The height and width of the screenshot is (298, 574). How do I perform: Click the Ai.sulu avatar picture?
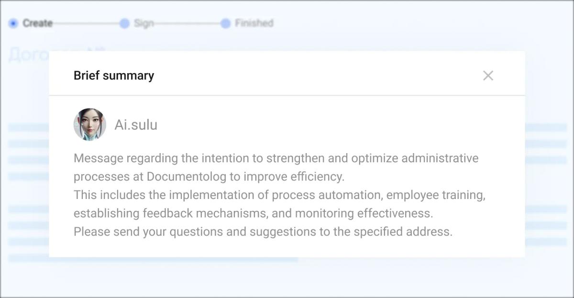coord(90,124)
